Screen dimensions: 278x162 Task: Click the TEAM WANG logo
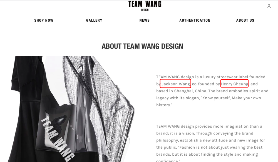tap(145, 4)
